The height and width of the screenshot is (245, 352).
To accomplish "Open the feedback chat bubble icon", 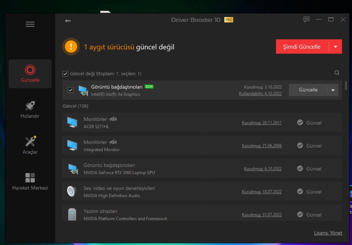I will click(x=306, y=20).
